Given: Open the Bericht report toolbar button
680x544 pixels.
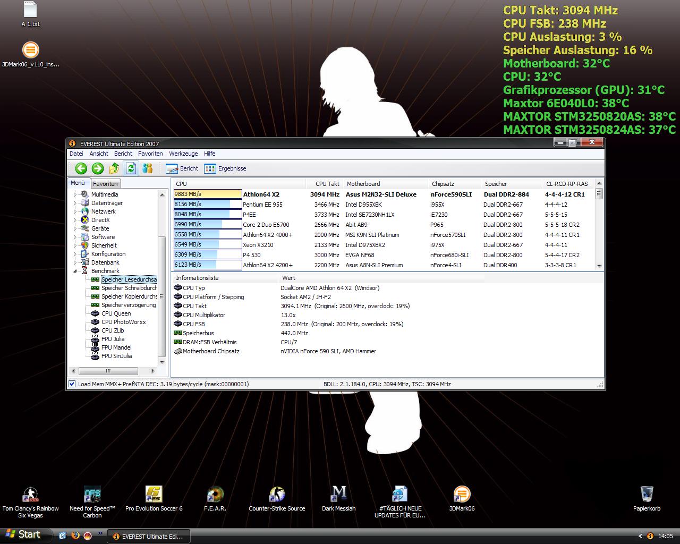Looking at the screenshot, I should tap(182, 168).
